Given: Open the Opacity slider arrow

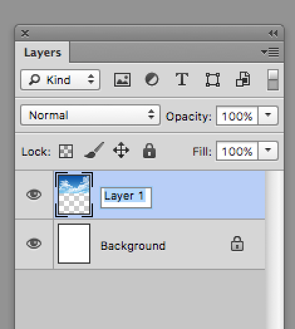Looking at the screenshot, I should coord(268,116).
